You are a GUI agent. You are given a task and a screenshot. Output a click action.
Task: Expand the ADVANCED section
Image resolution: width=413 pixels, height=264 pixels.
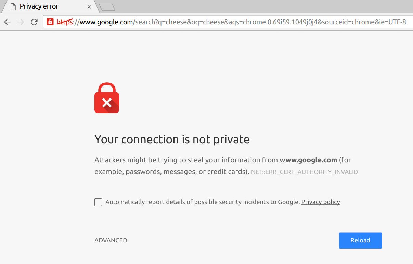(111, 240)
